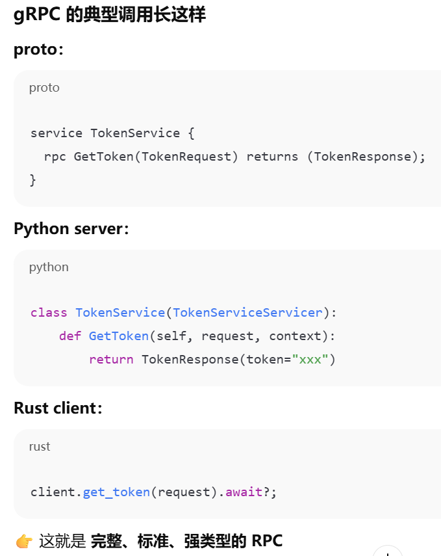Click "(TokenResponse);" in the rpc line
Image resolution: width=441 pixels, height=556 pixels.
pos(366,156)
